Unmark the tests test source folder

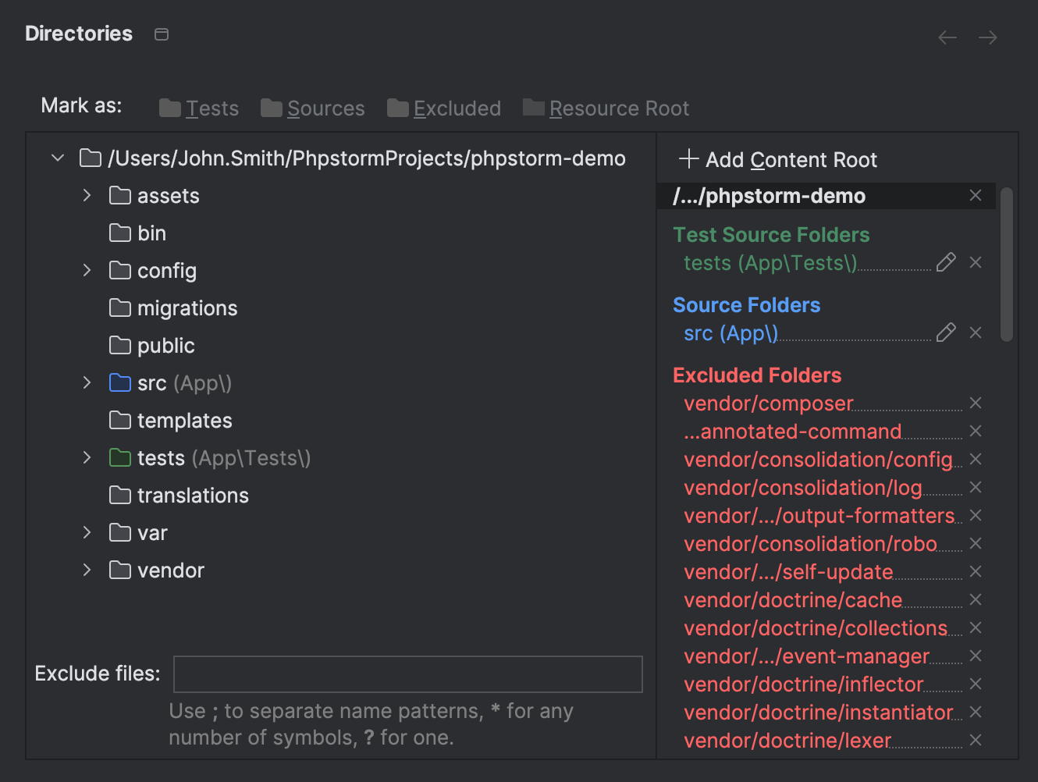(975, 262)
